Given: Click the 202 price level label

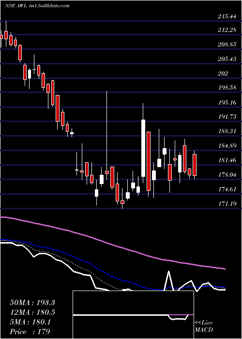Looking at the screenshot, I should click(x=223, y=74).
